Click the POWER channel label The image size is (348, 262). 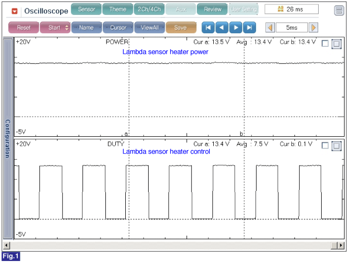pos(117,42)
